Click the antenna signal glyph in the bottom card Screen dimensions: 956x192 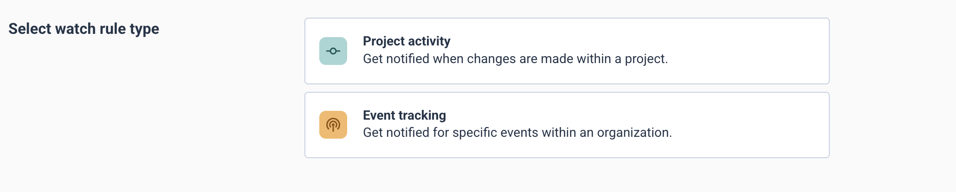click(x=333, y=125)
